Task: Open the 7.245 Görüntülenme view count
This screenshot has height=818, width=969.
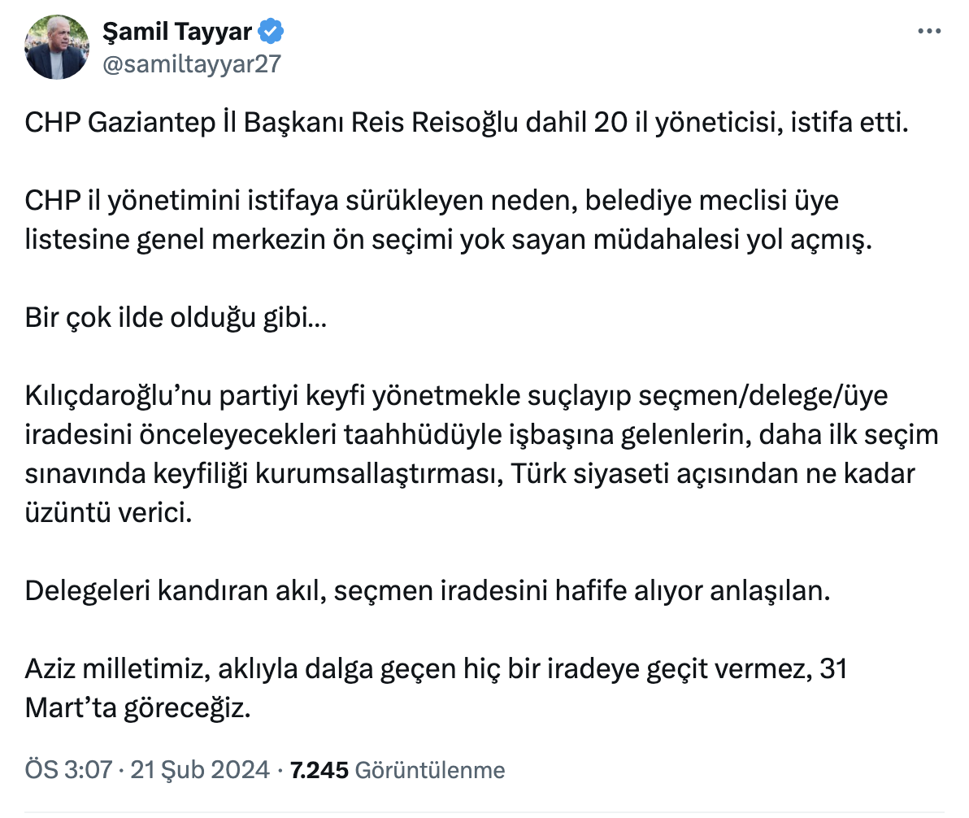Action: [x=398, y=769]
